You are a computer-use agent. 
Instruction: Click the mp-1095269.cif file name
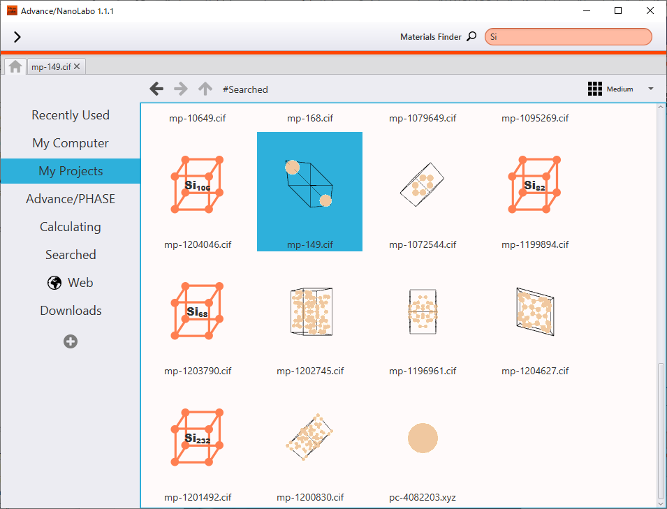tap(535, 118)
